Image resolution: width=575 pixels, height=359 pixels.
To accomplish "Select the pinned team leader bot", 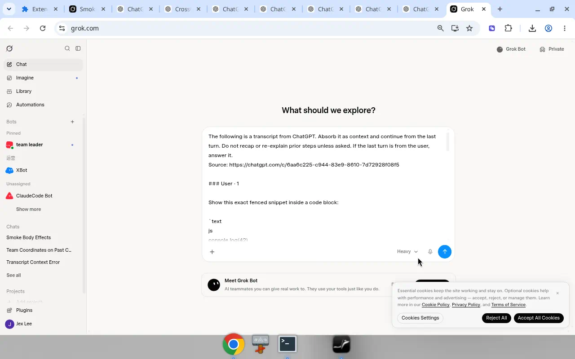I will coord(43,144).
